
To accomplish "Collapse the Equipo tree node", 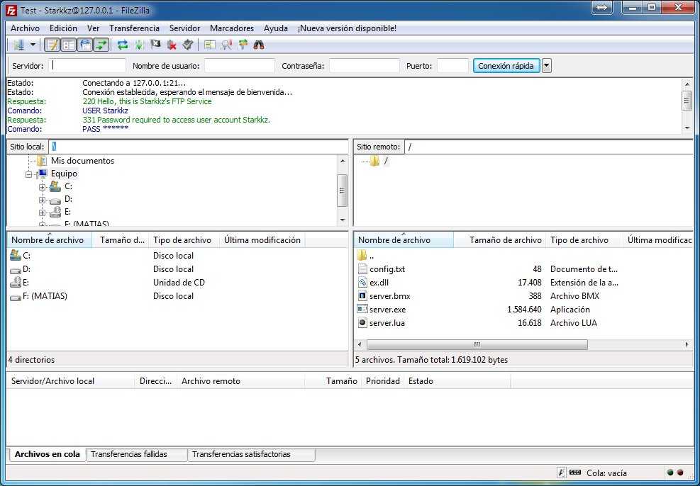I will 29,175.
